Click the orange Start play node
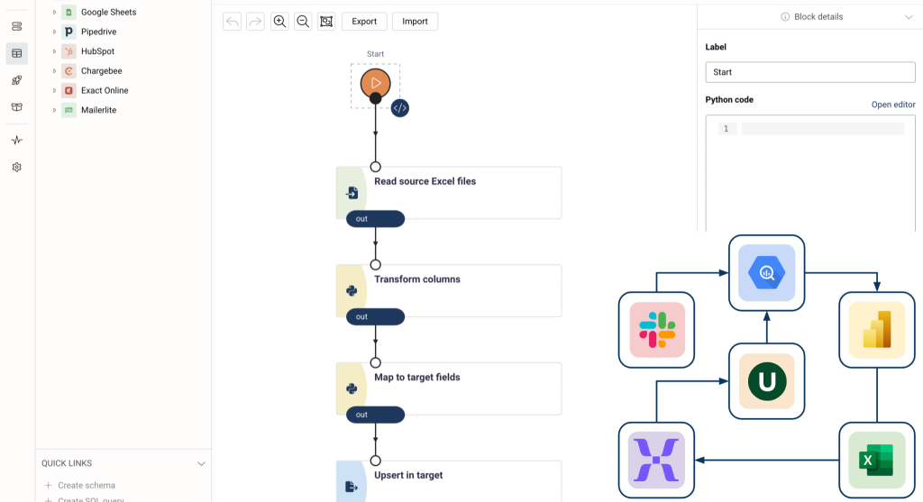This screenshot has height=502, width=923. coord(376,83)
